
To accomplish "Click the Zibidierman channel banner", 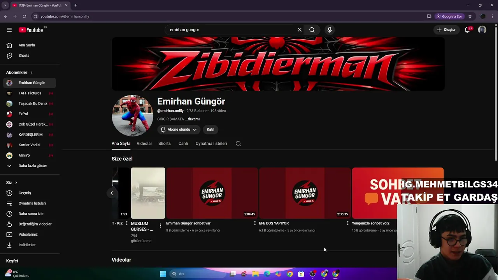I will 278,64.
